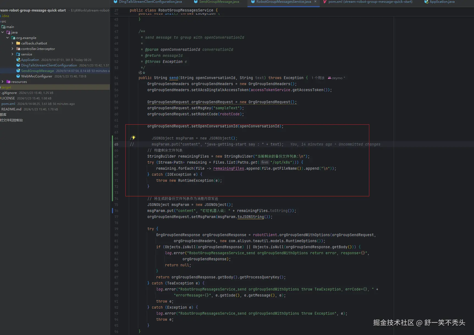Select the LICENSE file in project tree

click(x=8, y=98)
